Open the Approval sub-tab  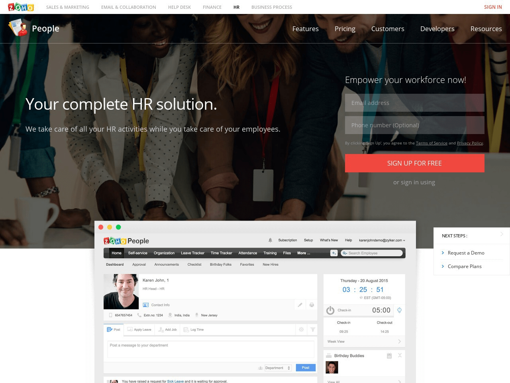(139, 265)
